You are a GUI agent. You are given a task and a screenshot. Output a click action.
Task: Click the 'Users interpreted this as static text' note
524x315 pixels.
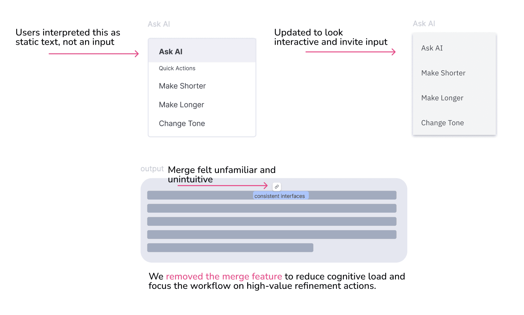(68, 37)
